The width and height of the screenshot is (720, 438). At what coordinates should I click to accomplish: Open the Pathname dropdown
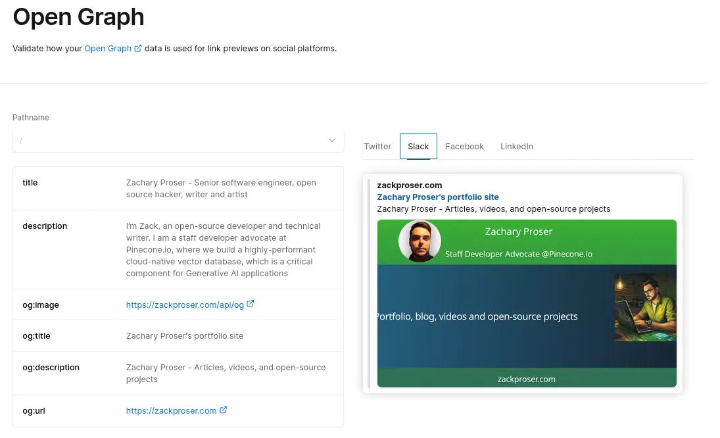178,140
